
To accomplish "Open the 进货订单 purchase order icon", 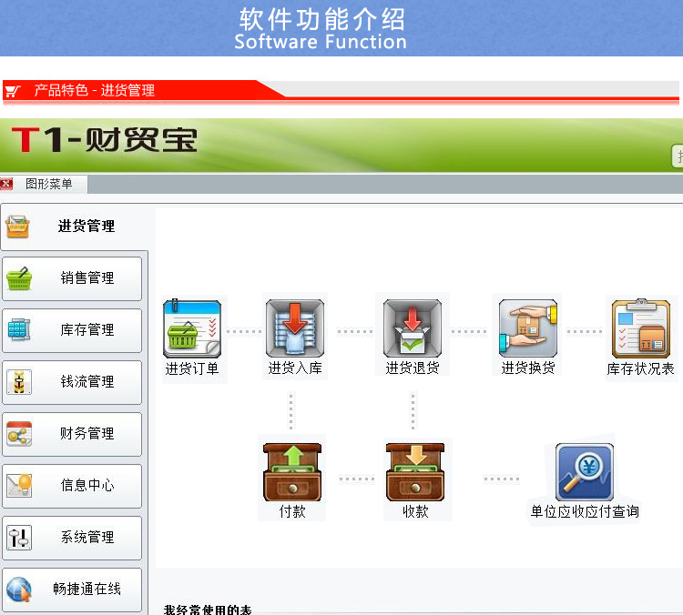I will pyautogui.click(x=192, y=329).
